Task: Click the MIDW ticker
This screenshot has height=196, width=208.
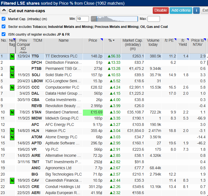Action: 37,118
